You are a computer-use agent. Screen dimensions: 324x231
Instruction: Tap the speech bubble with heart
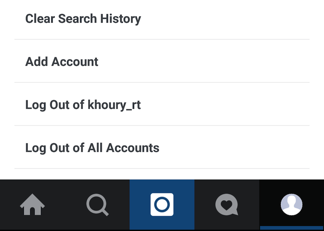(x=226, y=205)
